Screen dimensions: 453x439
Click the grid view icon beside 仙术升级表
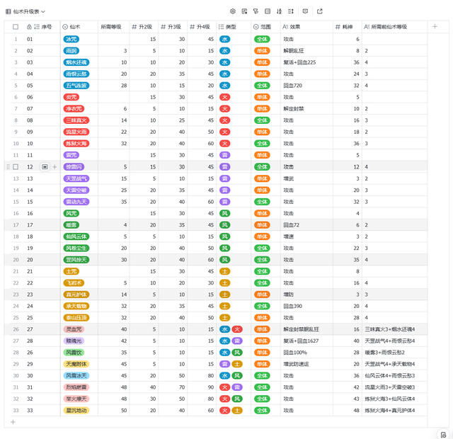tap(8, 11)
